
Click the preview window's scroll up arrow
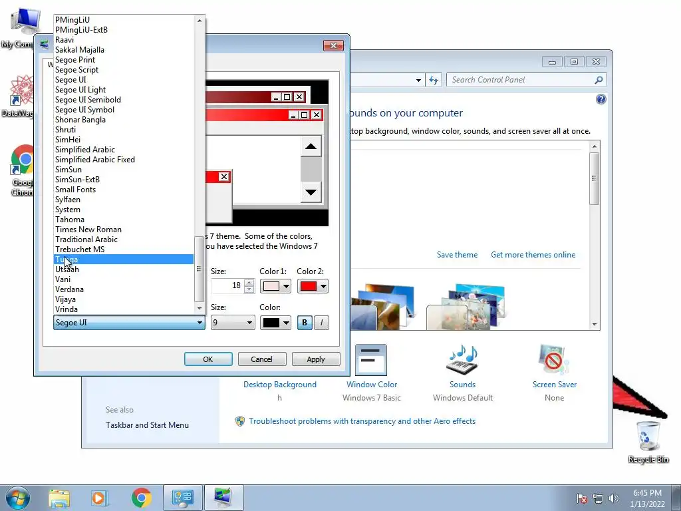311,146
